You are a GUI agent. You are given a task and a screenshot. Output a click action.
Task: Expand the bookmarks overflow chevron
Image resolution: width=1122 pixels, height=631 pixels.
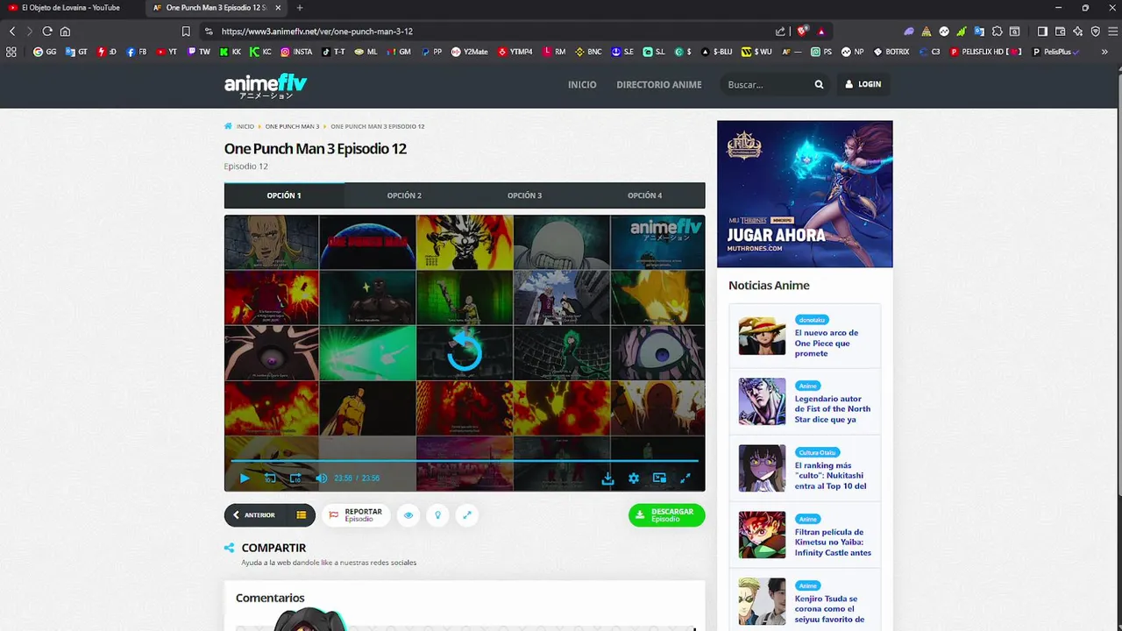pyautogui.click(x=1104, y=52)
